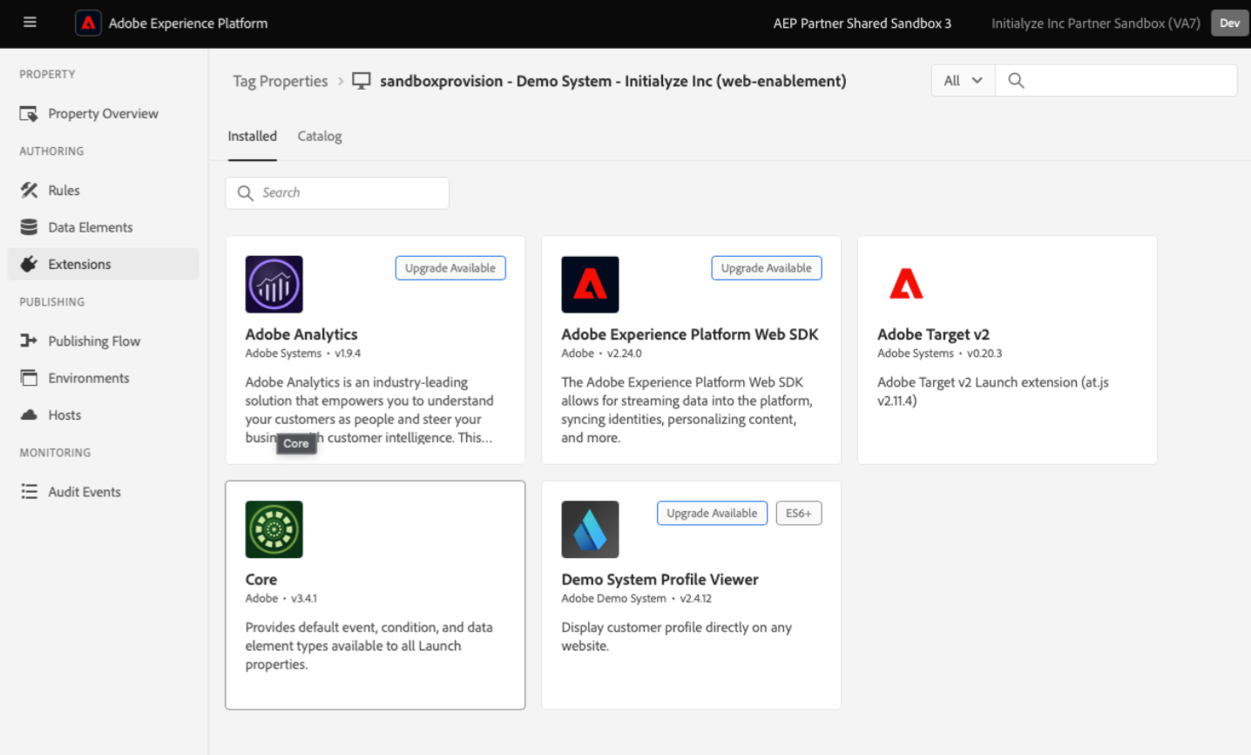1251x755 pixels.
Task: Focus the top global search field
Action: pyautogui.click(x=1116, y=80)
